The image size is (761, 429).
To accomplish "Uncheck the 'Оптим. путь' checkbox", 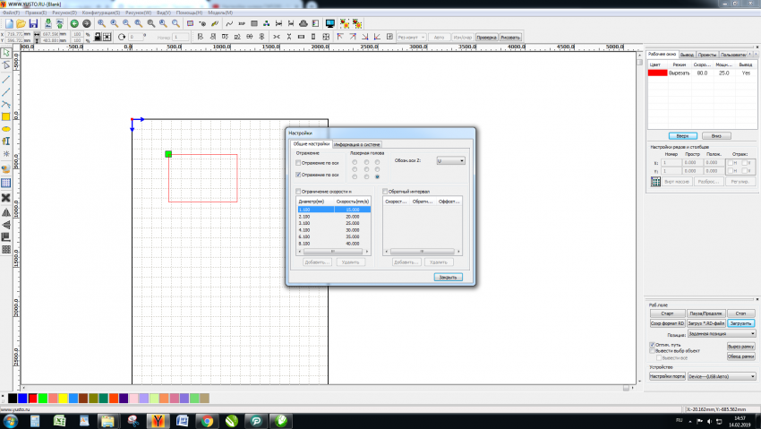I will [652, 344].
